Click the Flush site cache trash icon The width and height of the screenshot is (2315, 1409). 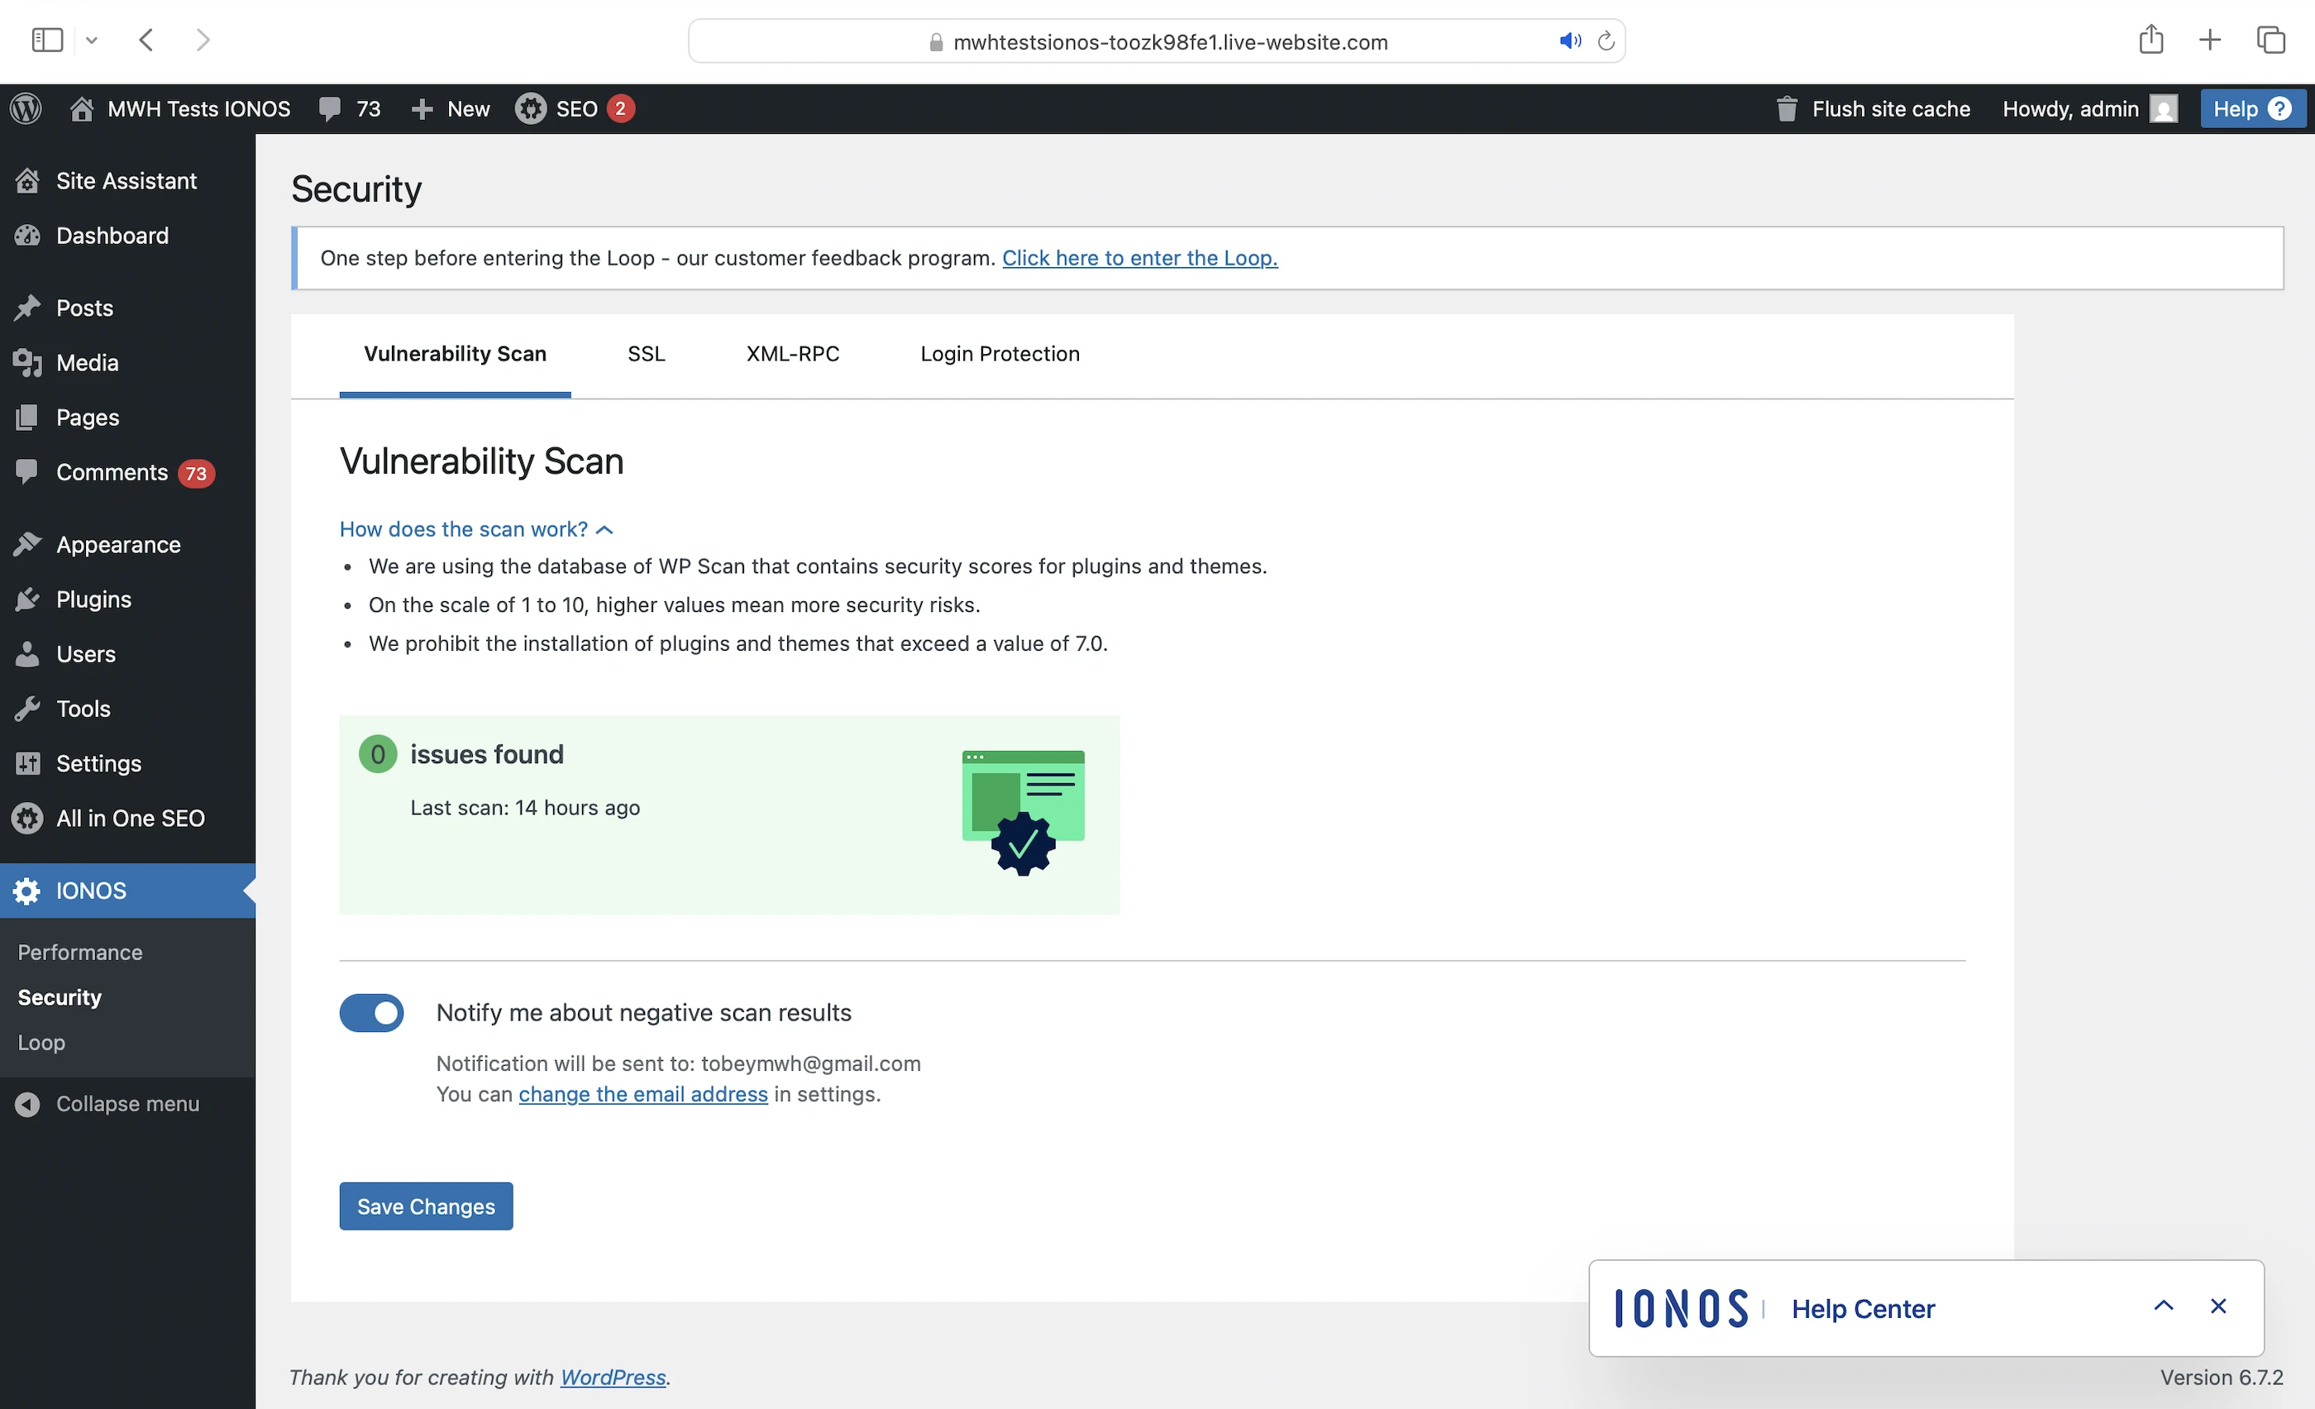click(1786, 109)
